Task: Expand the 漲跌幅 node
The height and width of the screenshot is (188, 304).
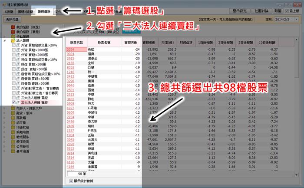Action: tap(5, 118)
